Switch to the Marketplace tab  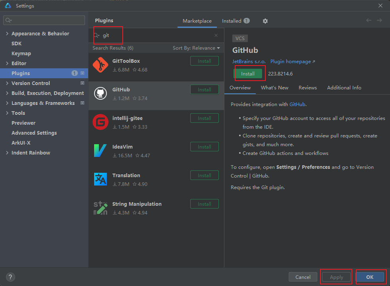pyautogui.click(x=197, y=21)
